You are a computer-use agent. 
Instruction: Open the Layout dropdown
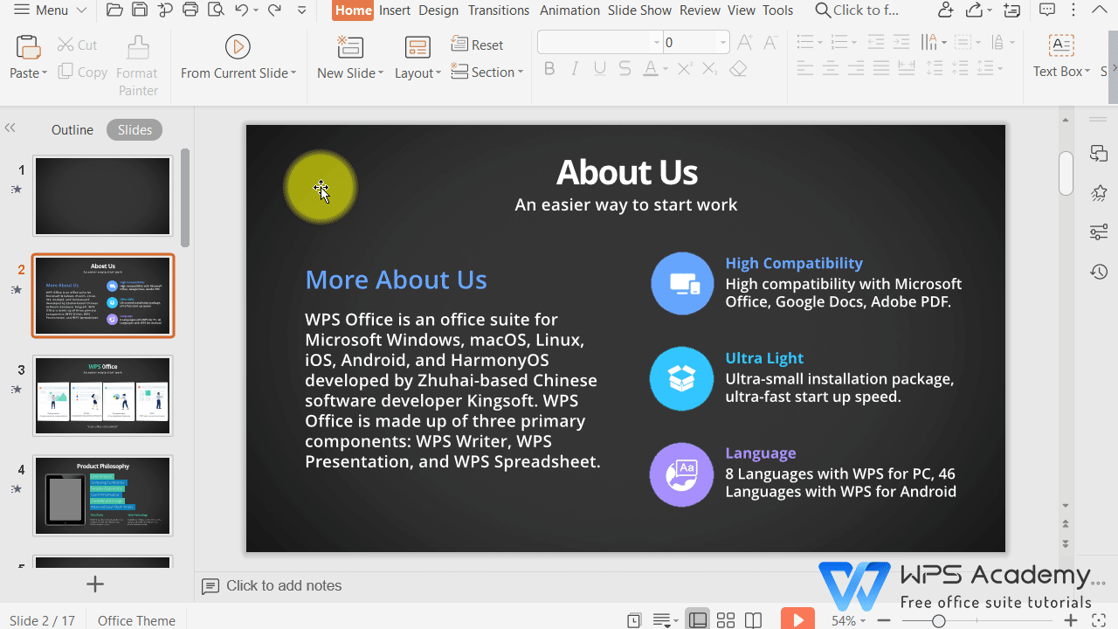[x=438, y=73]
